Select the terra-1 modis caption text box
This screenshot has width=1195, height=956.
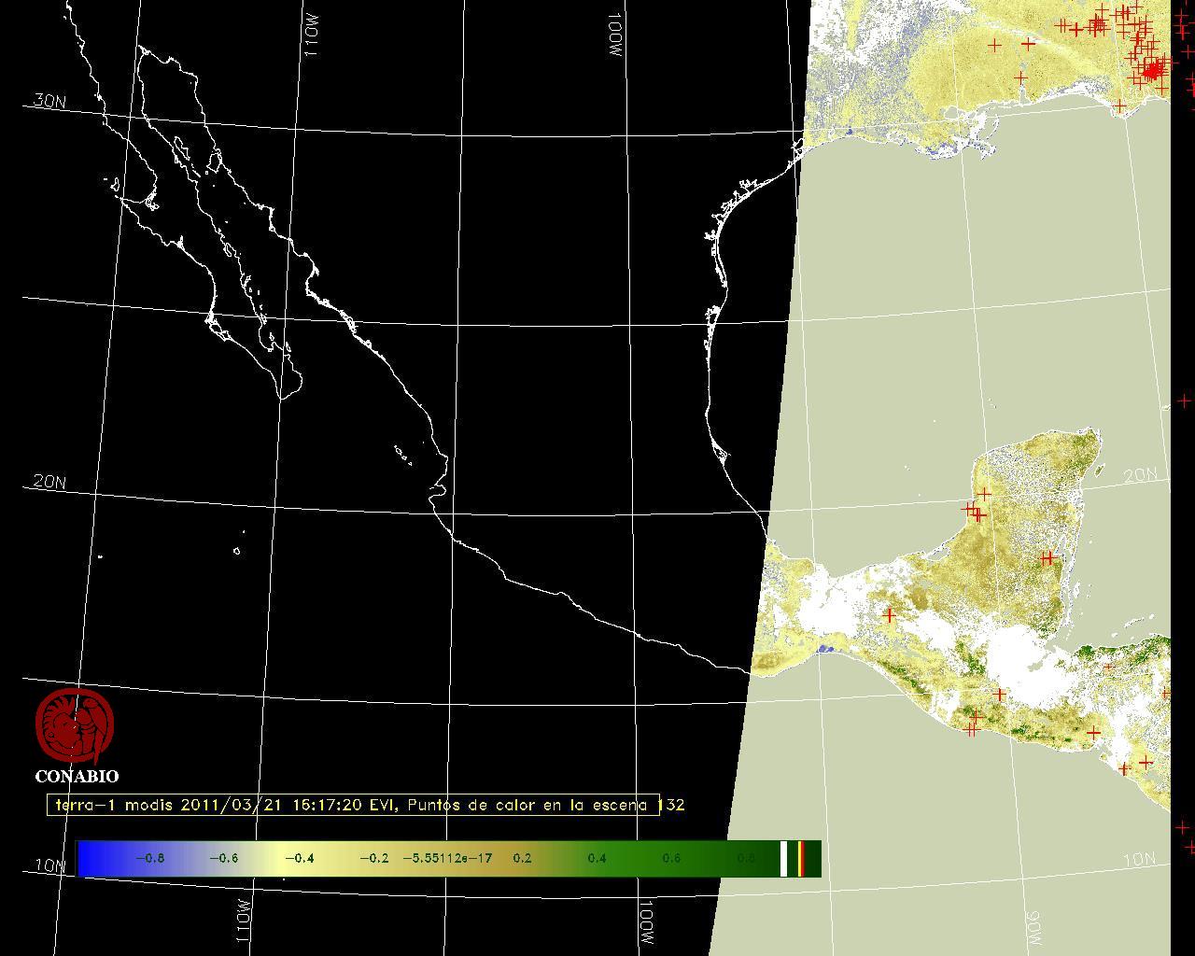353,805
